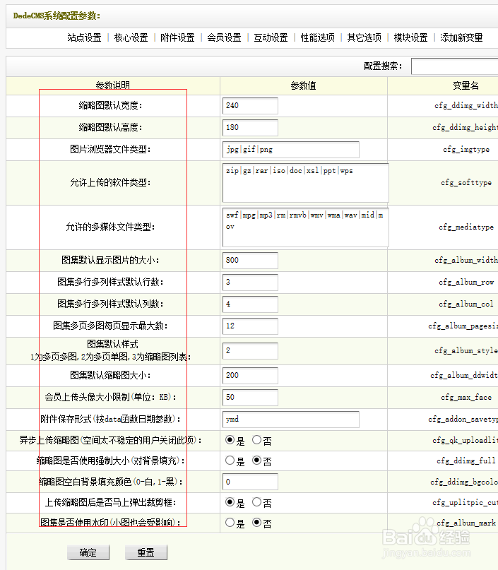The height and width of the screenshot is (570, 498).
Task: Click the 参数说明 column header
Action: [113, 85]
